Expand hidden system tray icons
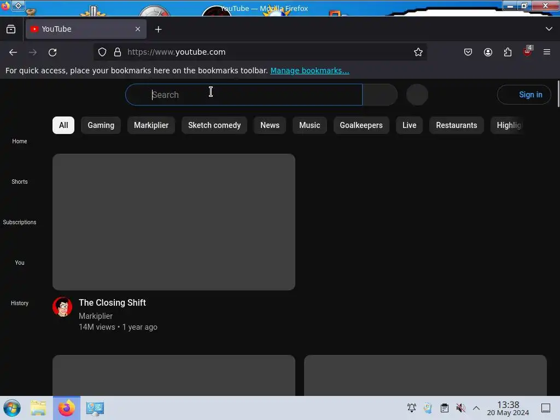Viewport: 560px width, 420px height. pyautogui.click(x=476, y=408)
